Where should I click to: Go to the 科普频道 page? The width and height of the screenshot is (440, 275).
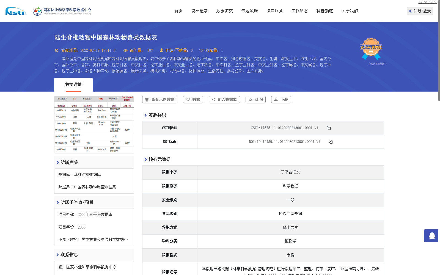[325, 11]
